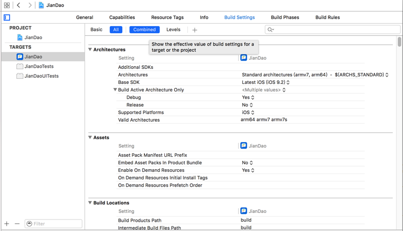Click the JianDao project file icon
Viewport: 403px width, 231px height.
tap(20, 38)
